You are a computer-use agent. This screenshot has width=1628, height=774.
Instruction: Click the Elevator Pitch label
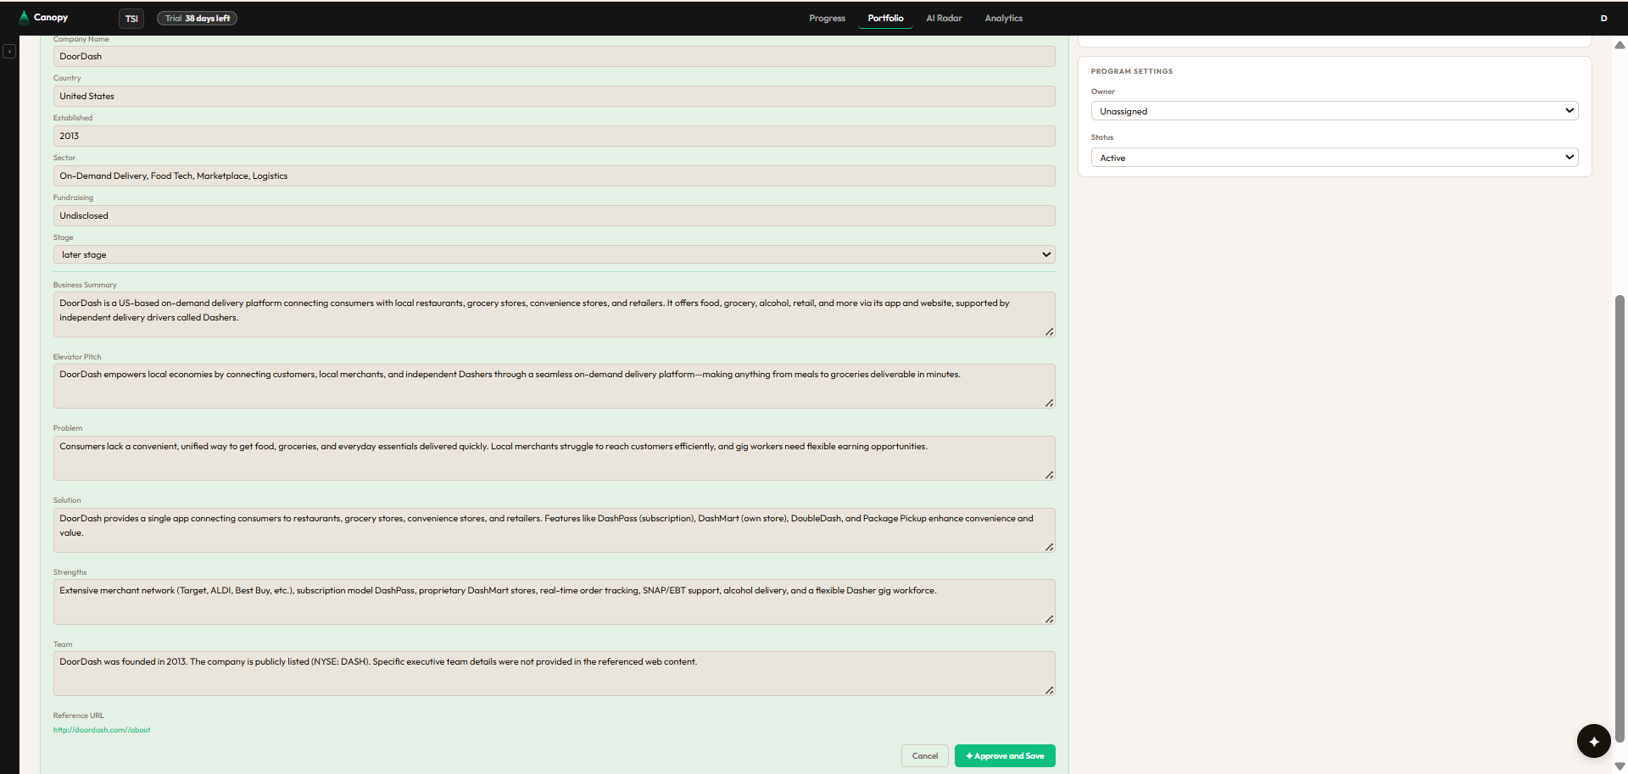[x=77, y=357]
